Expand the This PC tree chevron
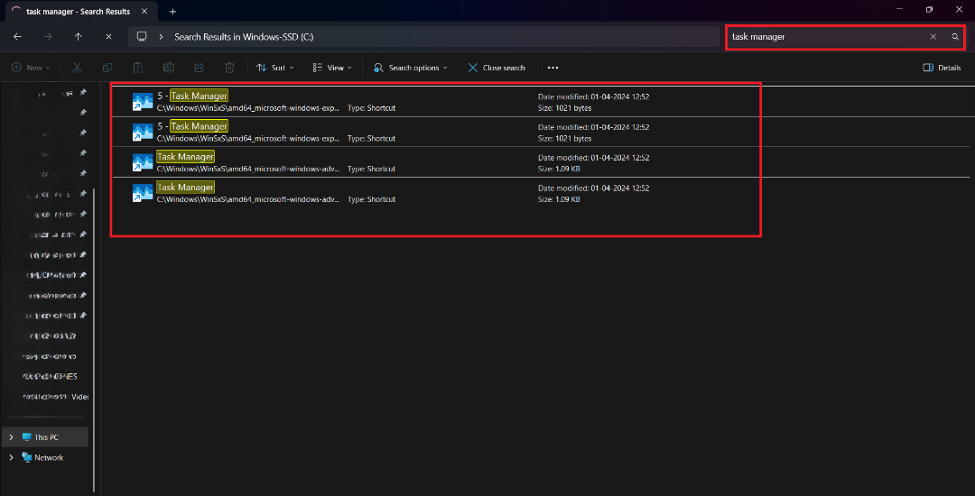975x496 pixels. 11,437
